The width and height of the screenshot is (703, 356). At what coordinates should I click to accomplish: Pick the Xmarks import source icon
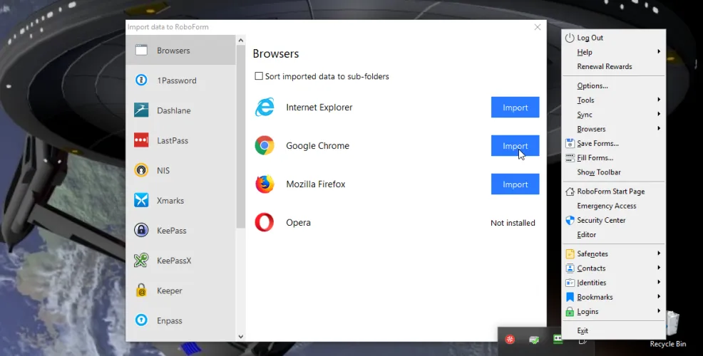(x=141, y=201)
